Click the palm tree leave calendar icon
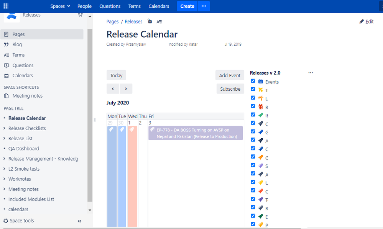 (x=261, y=98)
